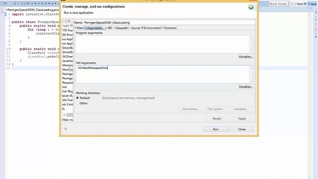
Task: Switch to the Main tab
Action: [79, 28]
